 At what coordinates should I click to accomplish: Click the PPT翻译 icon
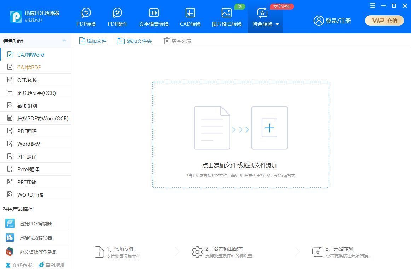(10, 156)
